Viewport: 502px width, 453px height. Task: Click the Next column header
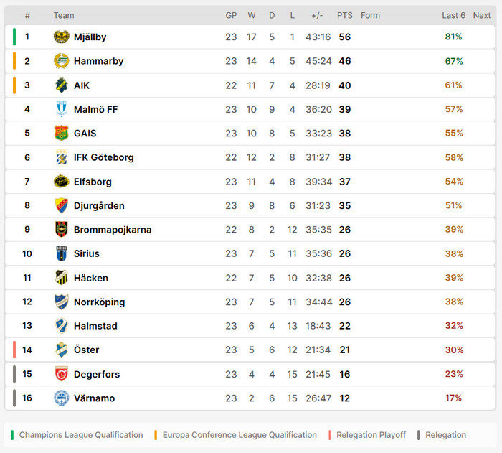pyautogui.click(x=482, y=15)
